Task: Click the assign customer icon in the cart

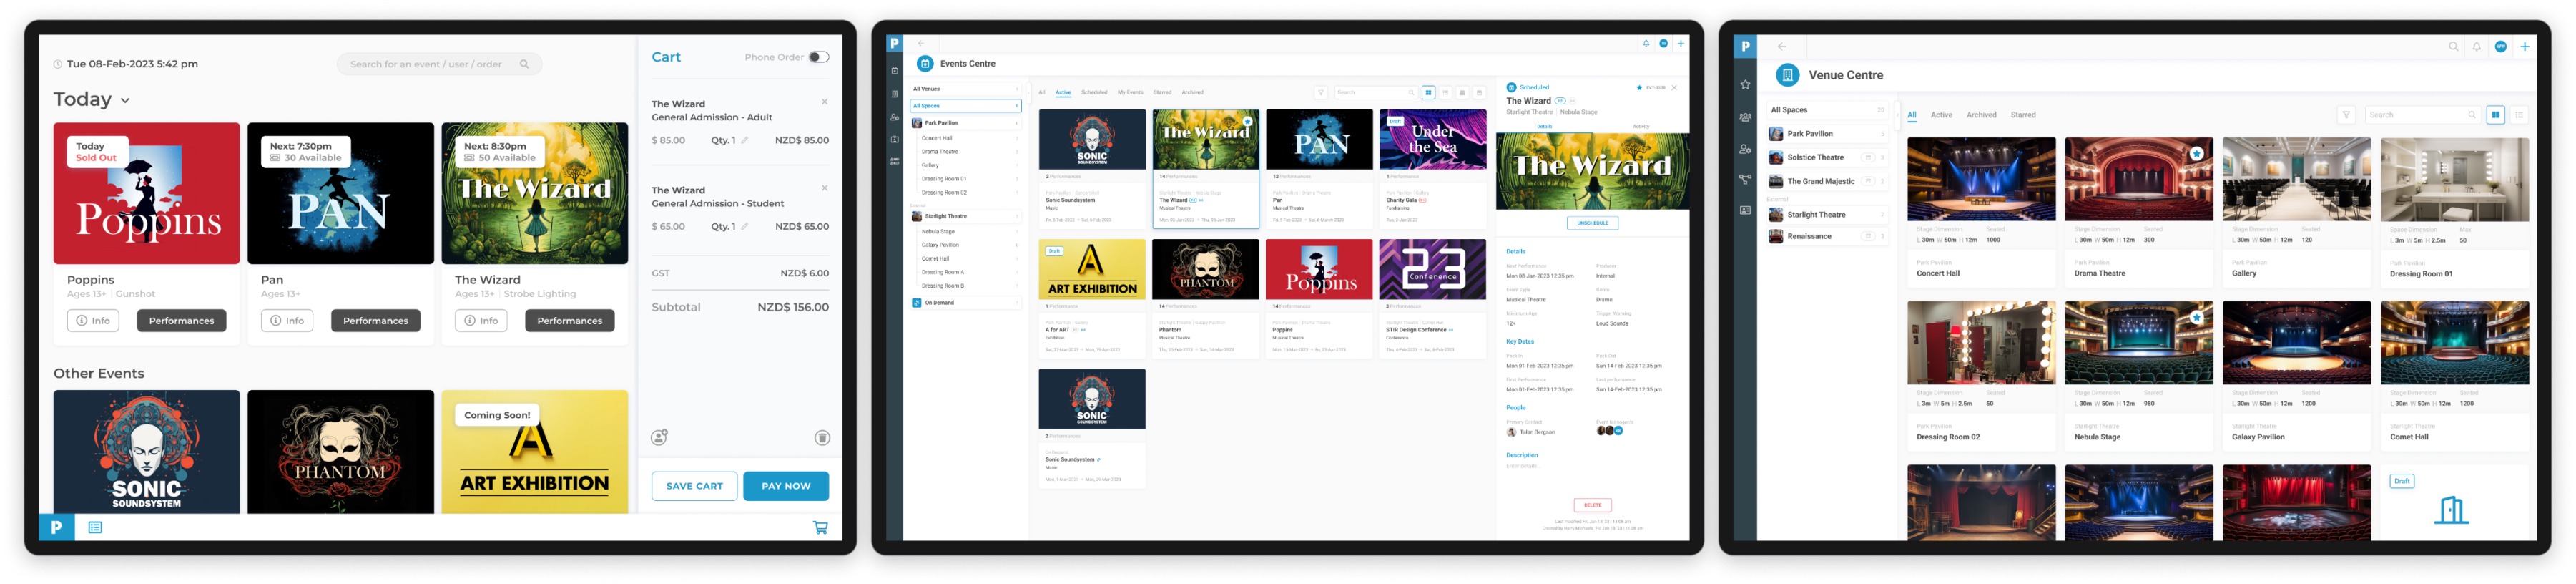Action: (659, 437)
